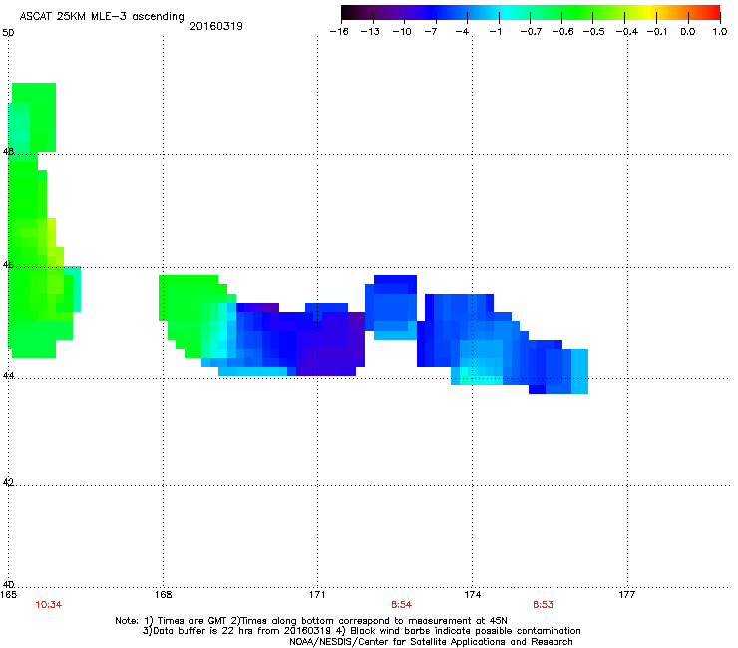Click the longitude label "165"
Viewport: 738px width, 648px height.
(8, 595)
